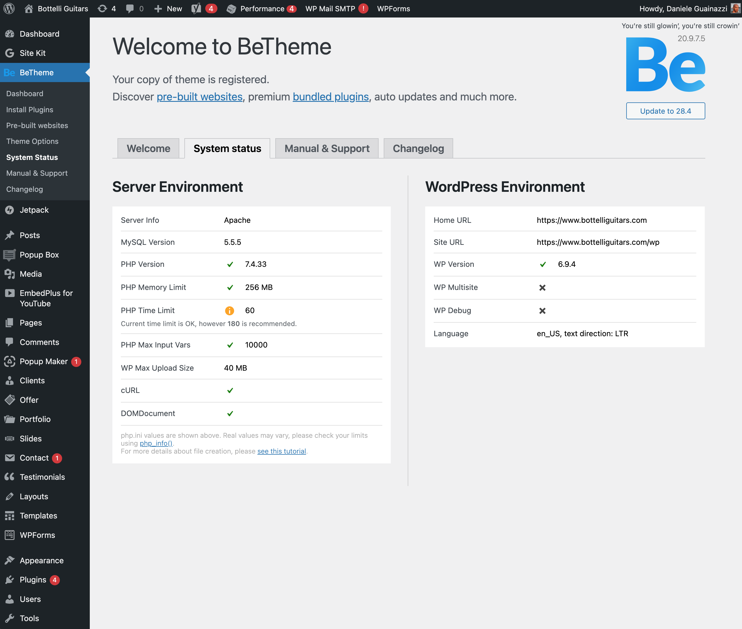
Task: Open the php_info() link
Action: (x=156, y=443)
